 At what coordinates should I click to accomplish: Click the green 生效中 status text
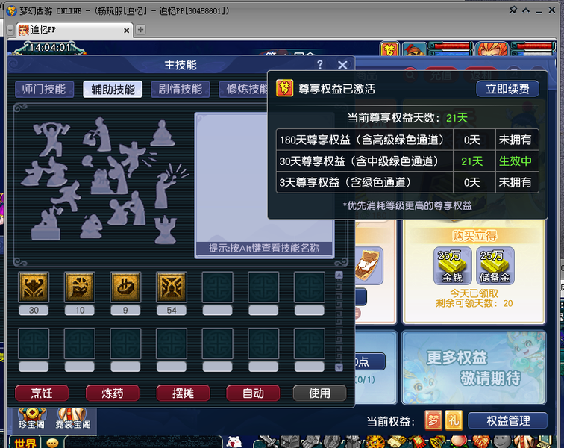(x=515, y=161)
